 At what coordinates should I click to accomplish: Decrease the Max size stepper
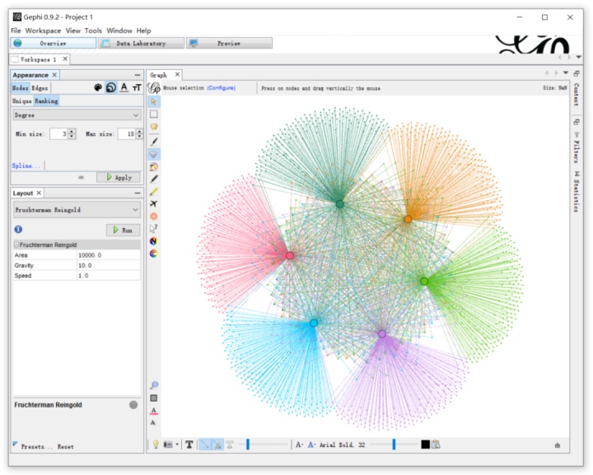[139, 136]
